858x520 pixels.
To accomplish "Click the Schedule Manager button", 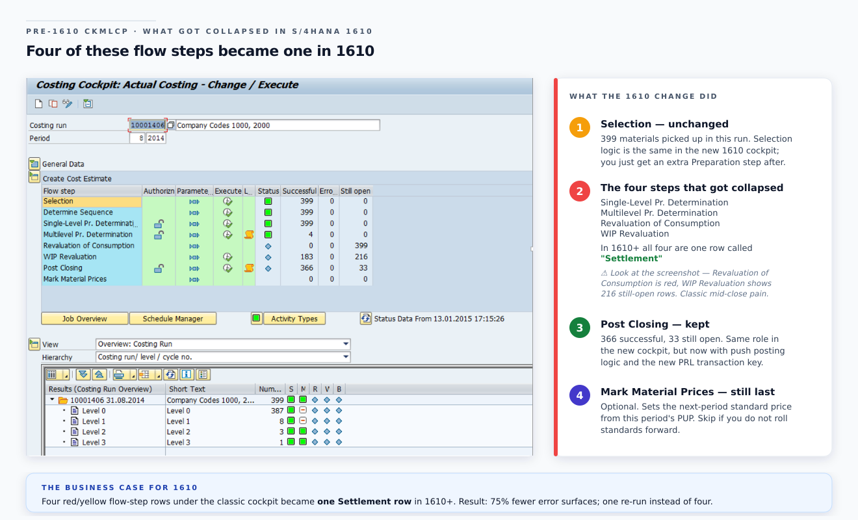I will click(173, 318).
